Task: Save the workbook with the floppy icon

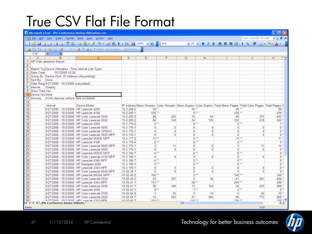Action: pos(39,44)
